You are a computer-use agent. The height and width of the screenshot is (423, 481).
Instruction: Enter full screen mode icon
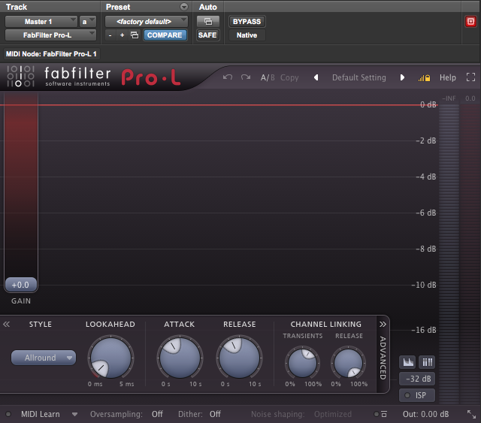tap(471, 77)
